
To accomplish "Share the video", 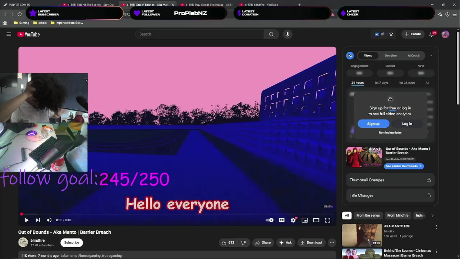I will pos(263,242).
